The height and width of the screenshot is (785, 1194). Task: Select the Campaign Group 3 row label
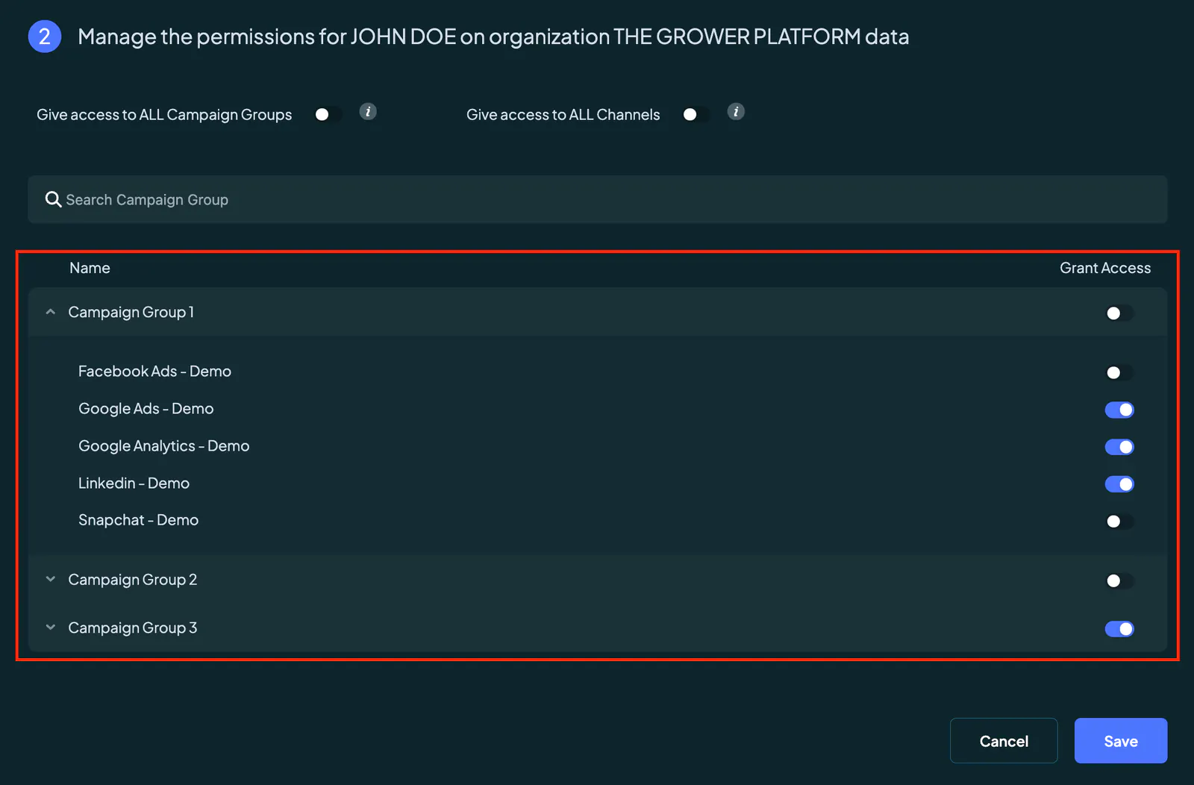(133, 628)
